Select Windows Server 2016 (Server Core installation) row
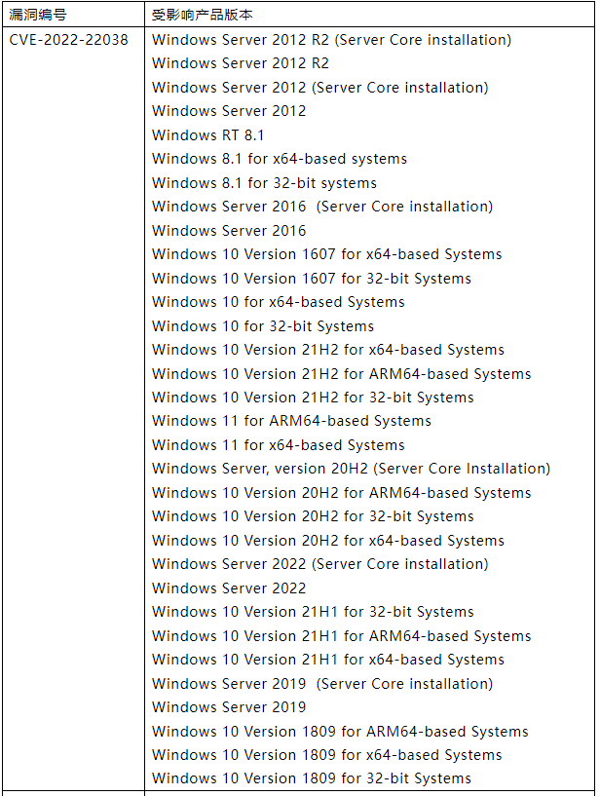 (x=322, y=207)
